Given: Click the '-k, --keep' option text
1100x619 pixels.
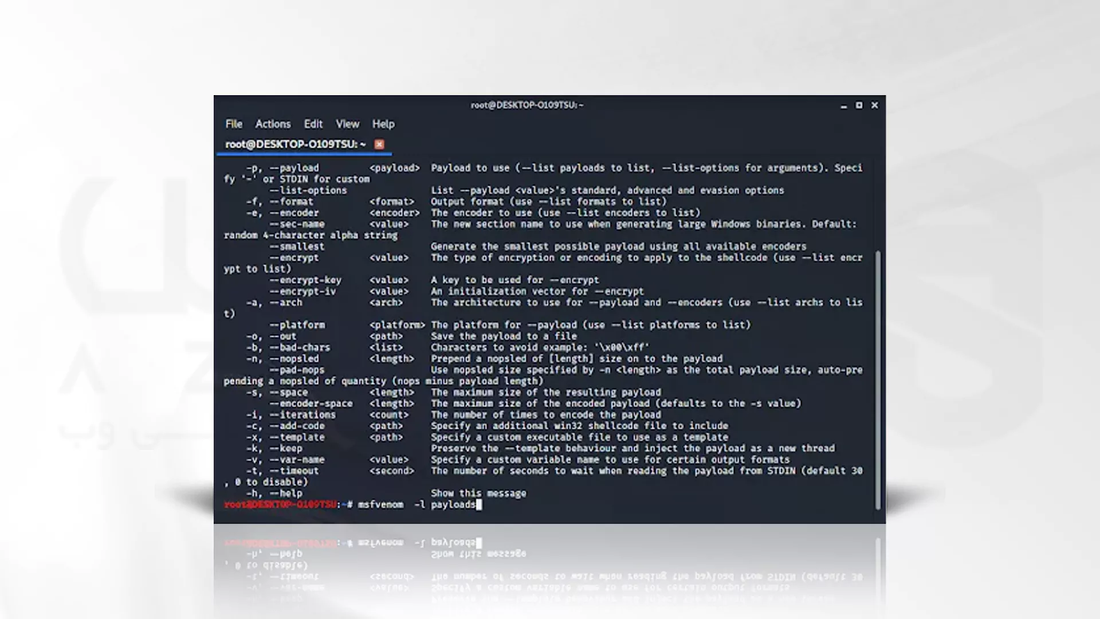Looking at the screenshot, I should (x=274, y=448).
